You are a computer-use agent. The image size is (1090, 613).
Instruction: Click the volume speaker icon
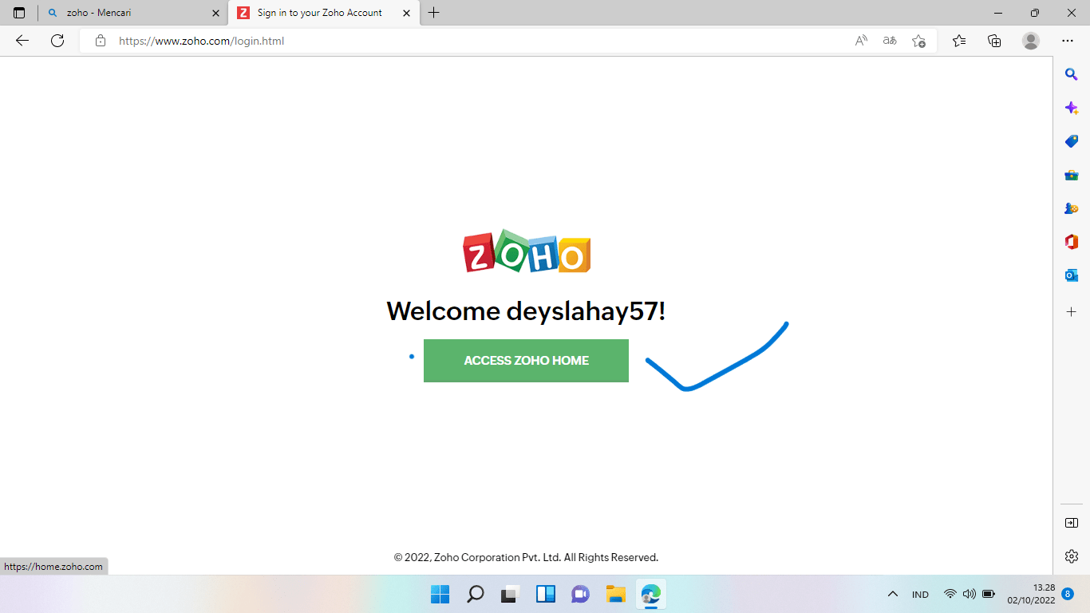[970, 594]
